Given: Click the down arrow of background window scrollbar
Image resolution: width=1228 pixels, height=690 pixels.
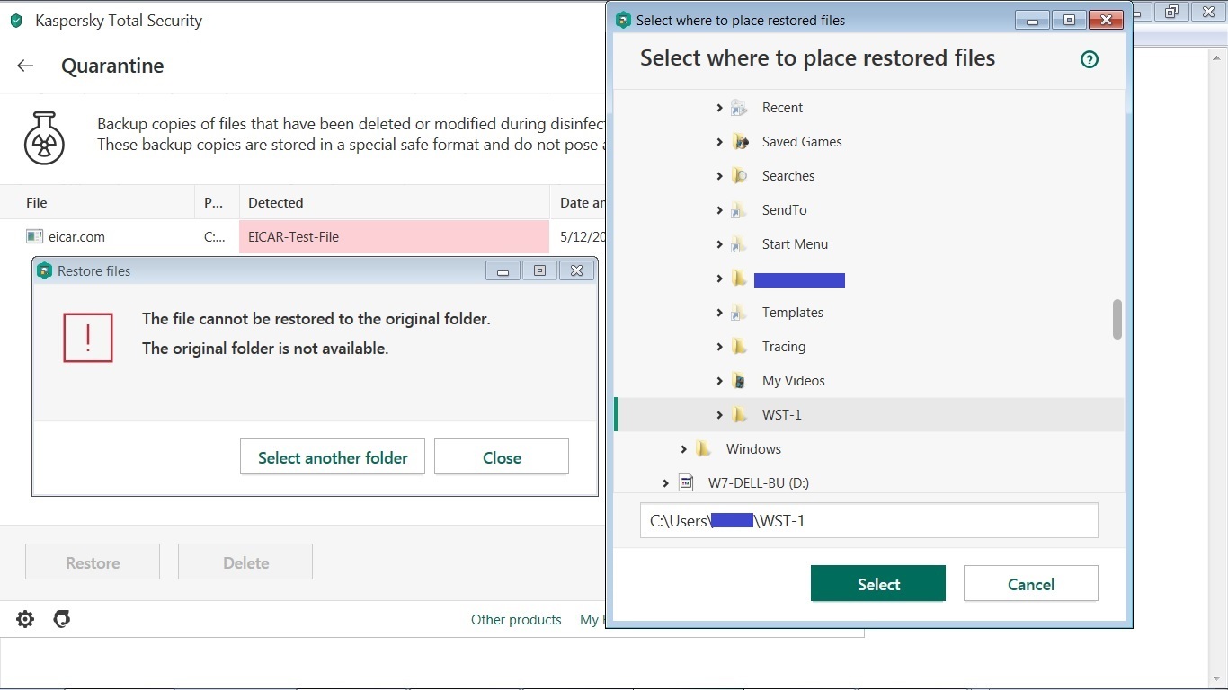Looking at the screenshot, I should pyautogui.click(x=1217, y=679).
